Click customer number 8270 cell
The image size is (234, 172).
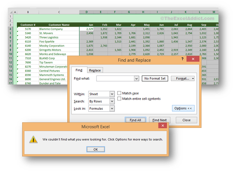coord(28,67)
